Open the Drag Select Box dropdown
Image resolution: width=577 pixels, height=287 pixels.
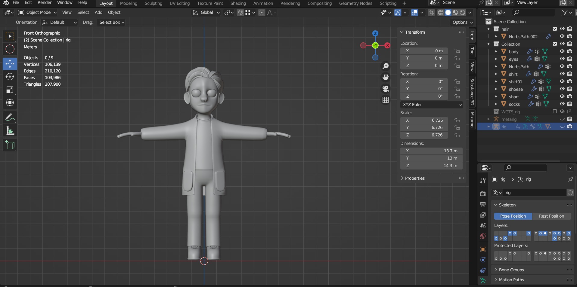coord(111,22)
